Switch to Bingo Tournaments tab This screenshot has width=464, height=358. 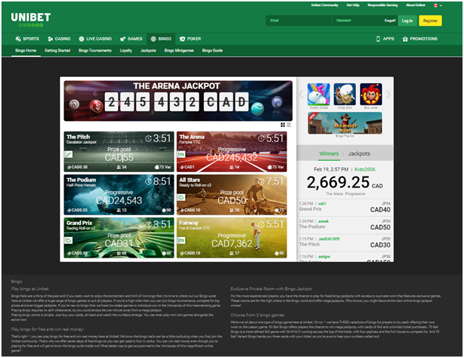pos(95,50)
